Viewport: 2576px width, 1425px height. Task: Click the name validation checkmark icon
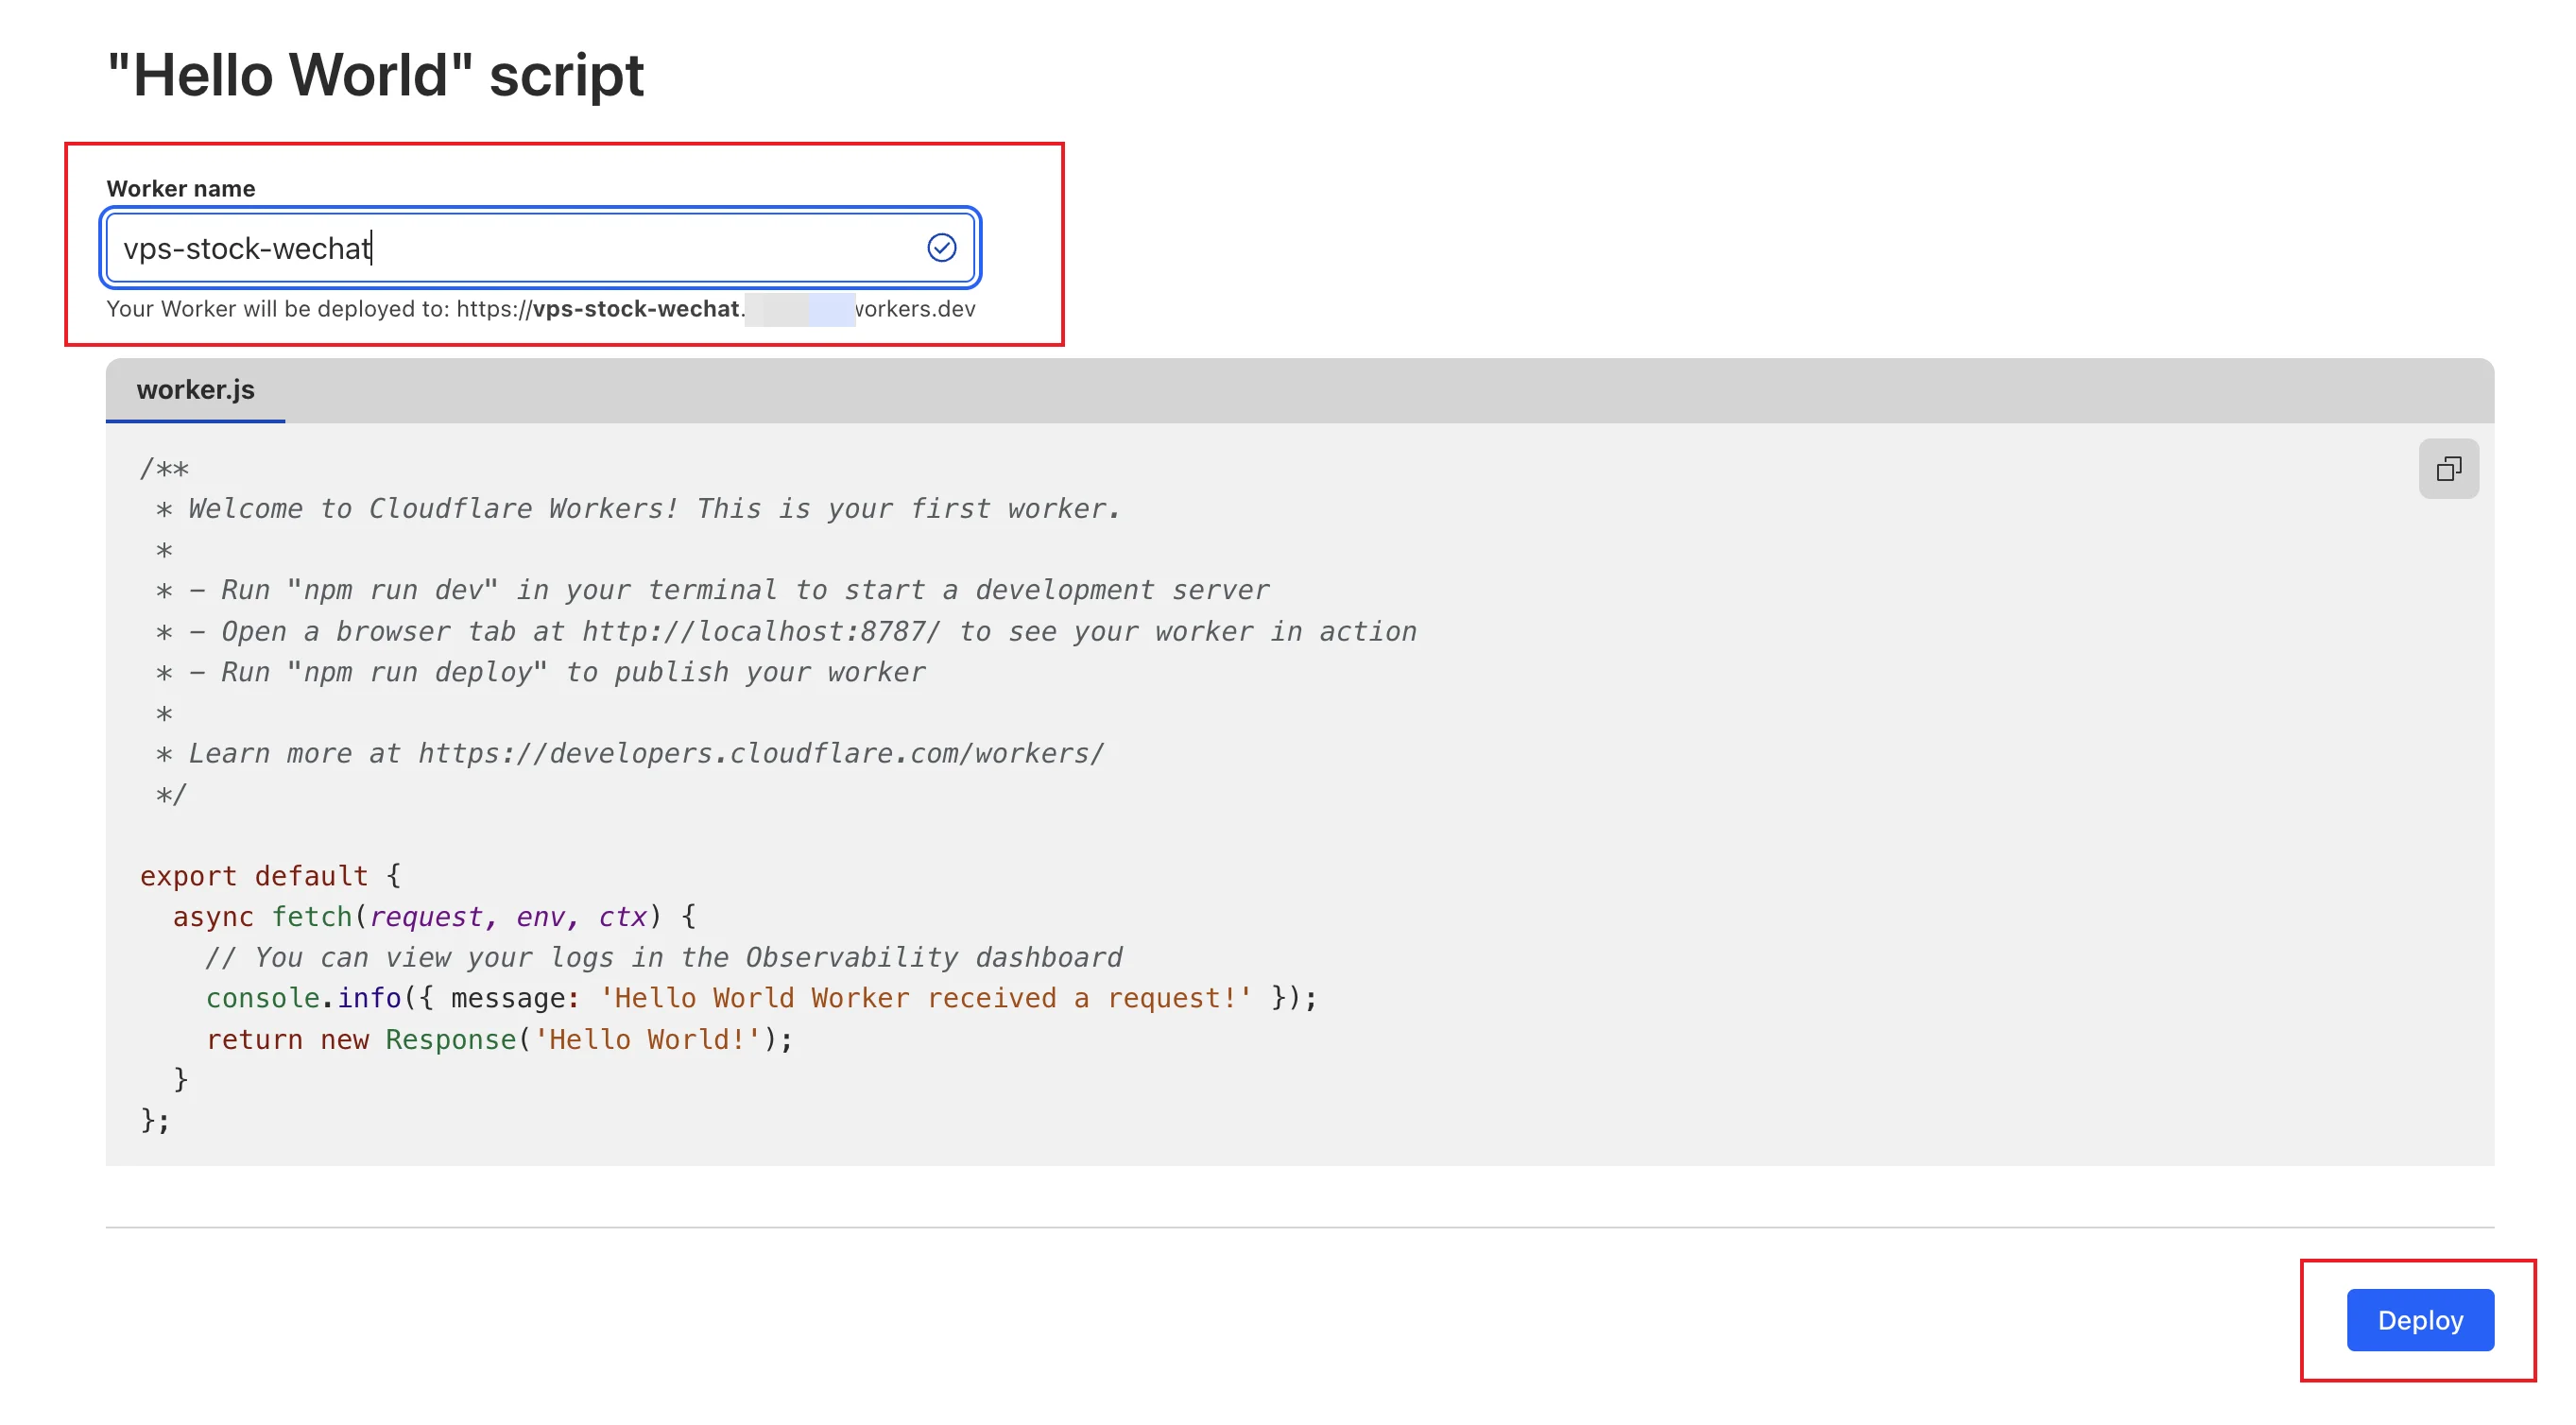(x=941, y=247)
